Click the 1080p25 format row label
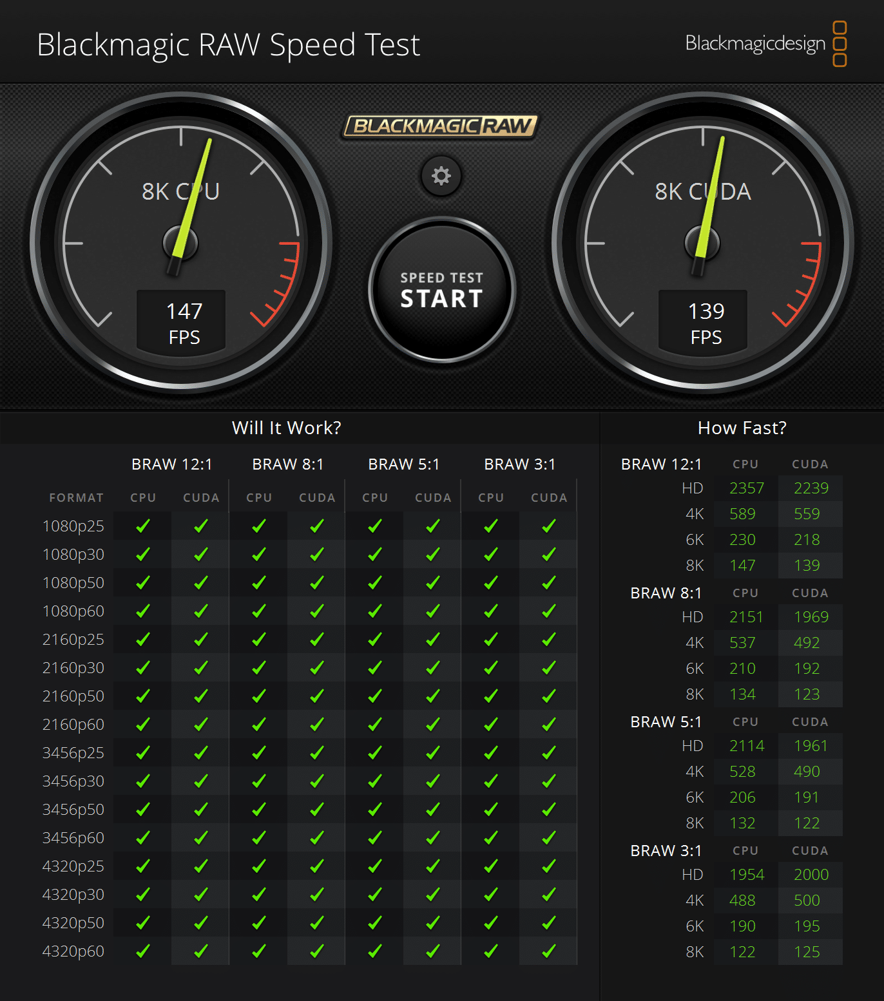Image resolution: width=884 pixels, height=1001 pixels. [73, 526]
